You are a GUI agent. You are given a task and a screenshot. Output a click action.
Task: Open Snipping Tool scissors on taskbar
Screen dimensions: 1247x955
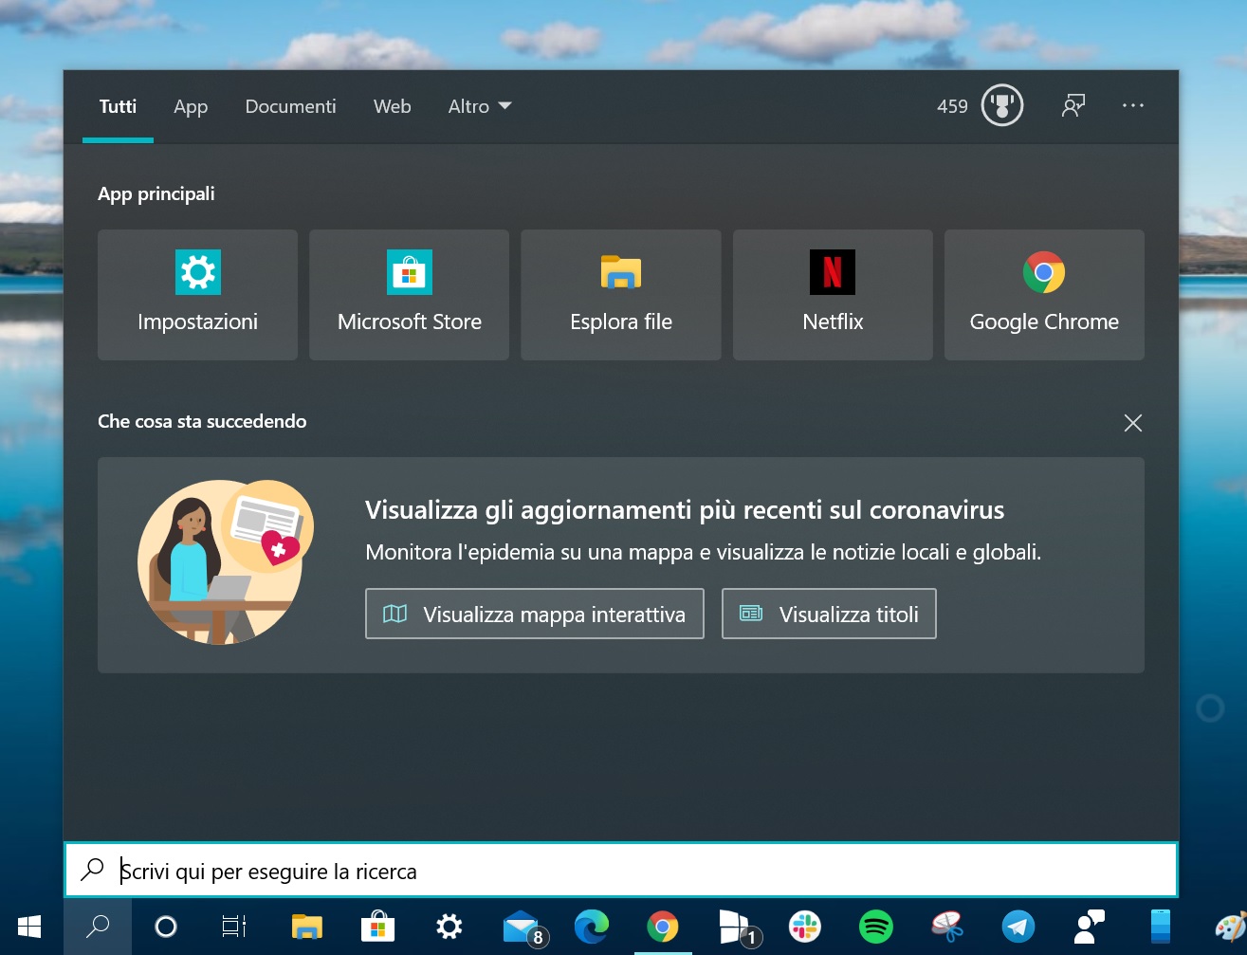coord(947,927)
